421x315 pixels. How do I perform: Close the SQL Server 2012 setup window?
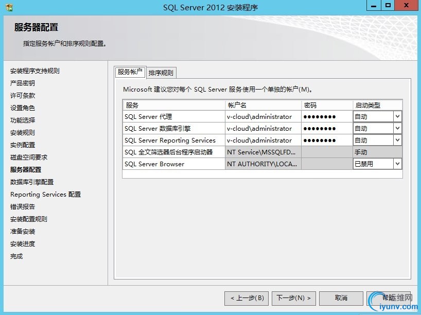click(x=406, y=6)
